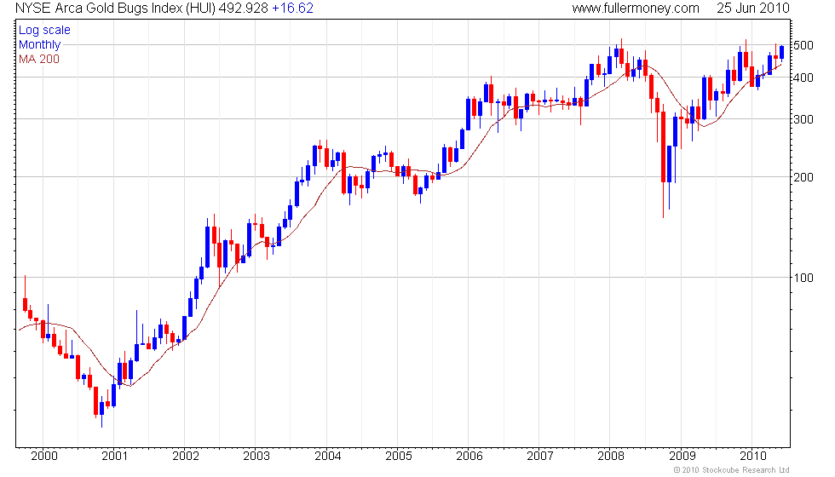Click the date 25 Jun 2010

point(752,8)
